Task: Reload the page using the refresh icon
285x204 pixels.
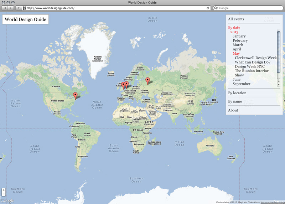Action: pos(208,8)
